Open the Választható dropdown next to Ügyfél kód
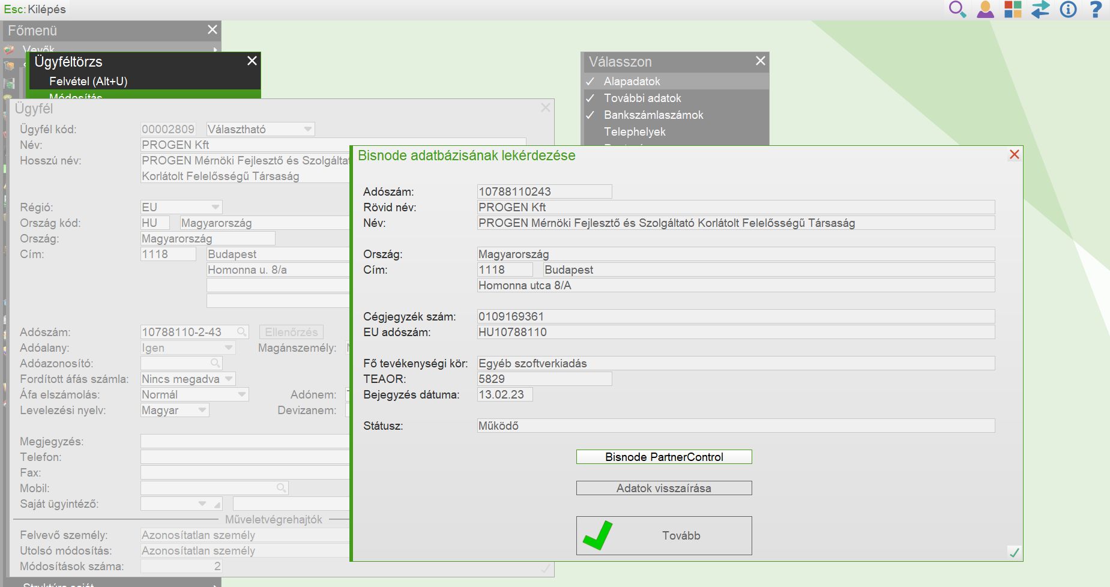 coord(261,129)
